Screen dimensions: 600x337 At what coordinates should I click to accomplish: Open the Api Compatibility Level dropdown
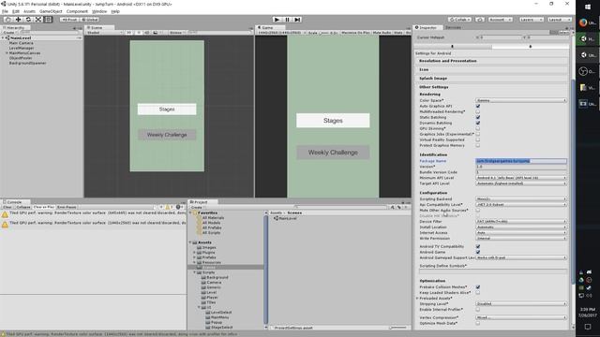click(x=521, y=205)
